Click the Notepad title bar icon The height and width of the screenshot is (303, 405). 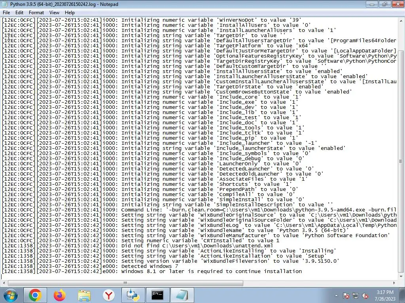coord(5,4)
